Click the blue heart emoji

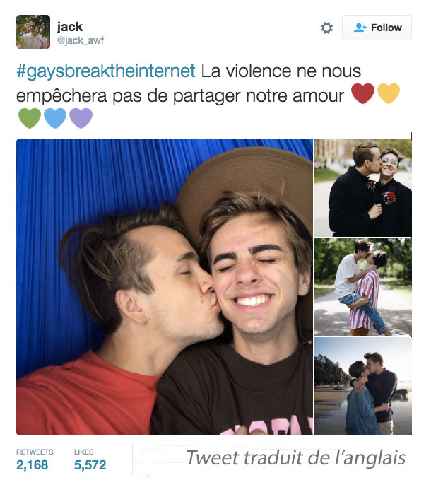click(x=55, y=118)
